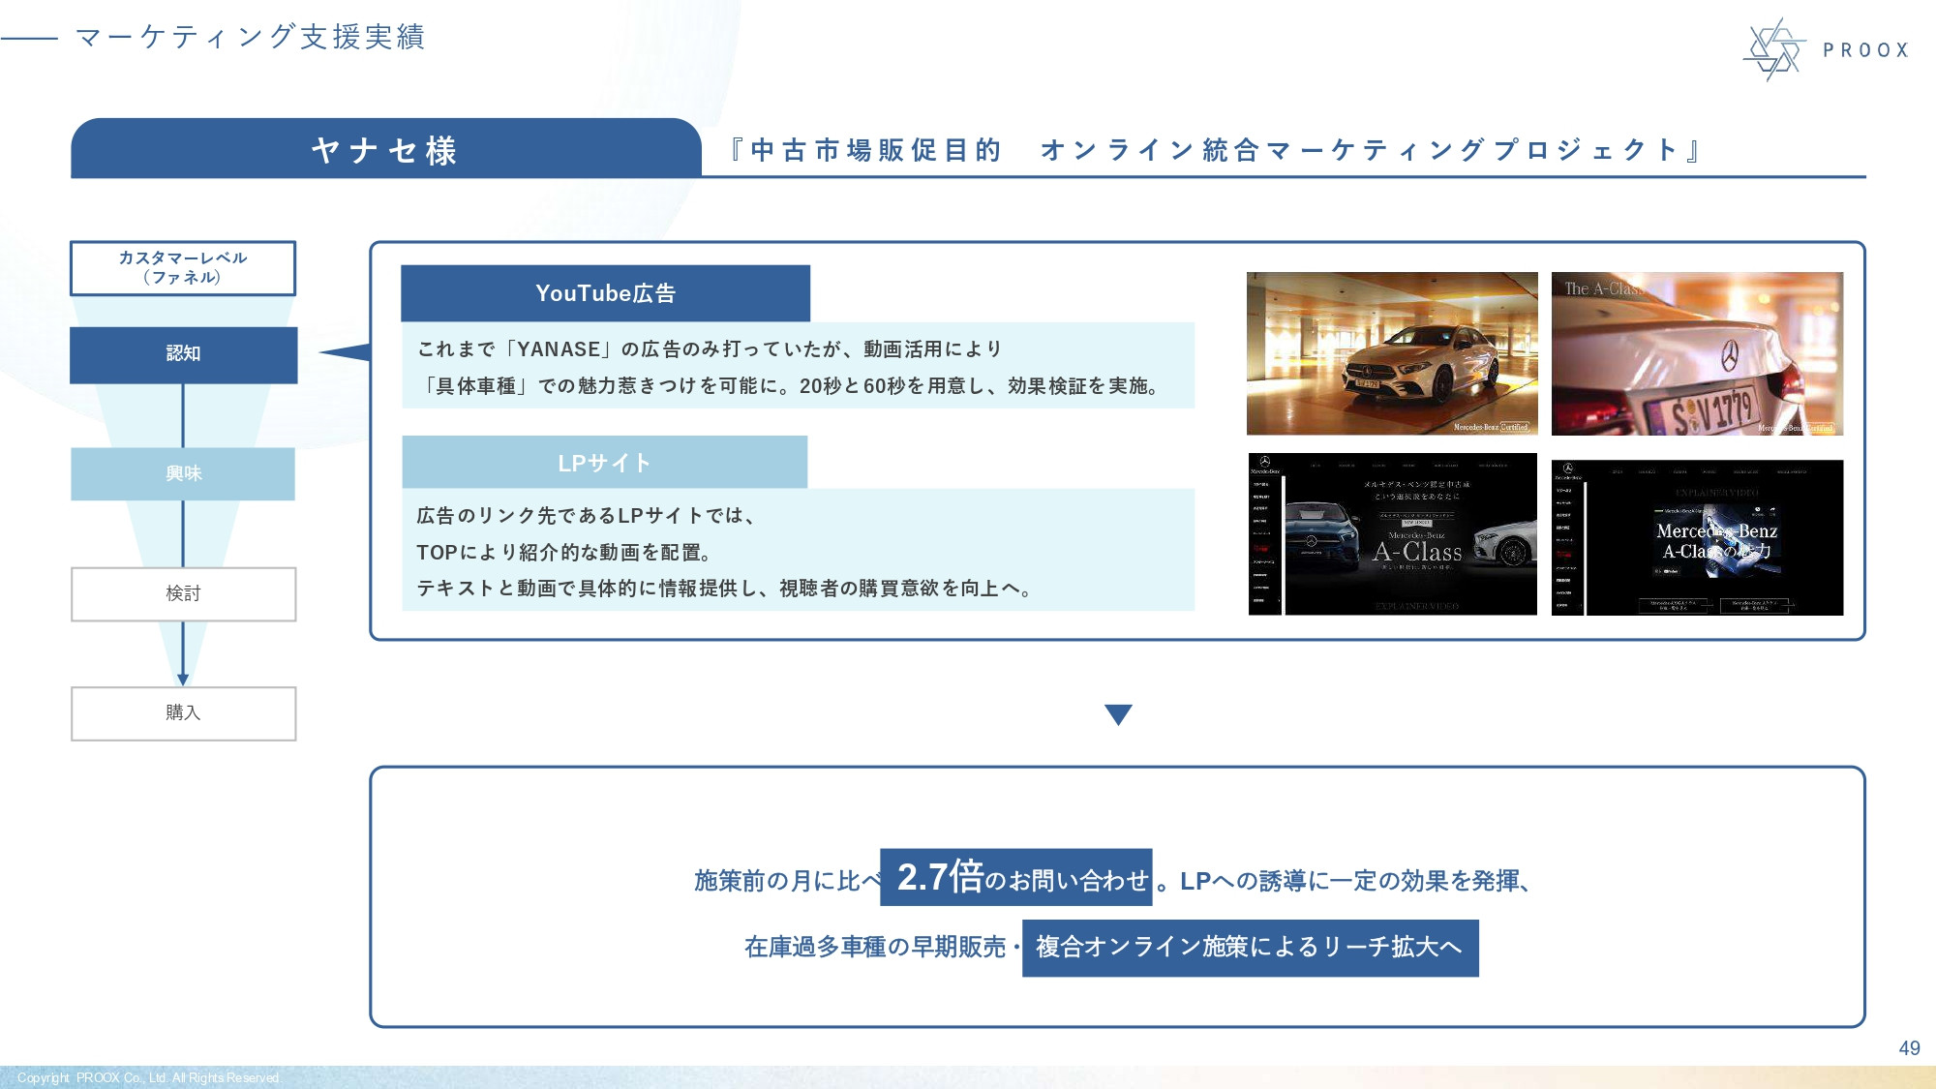Click the downward triangle between panels
This screenshot has height=1089, width=1936.
(x=1116, y=713)
